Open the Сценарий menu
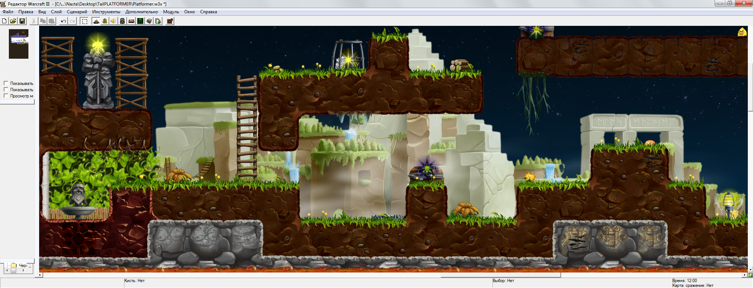The height and width of the screenshot is (288, 753). coord(77,12)
